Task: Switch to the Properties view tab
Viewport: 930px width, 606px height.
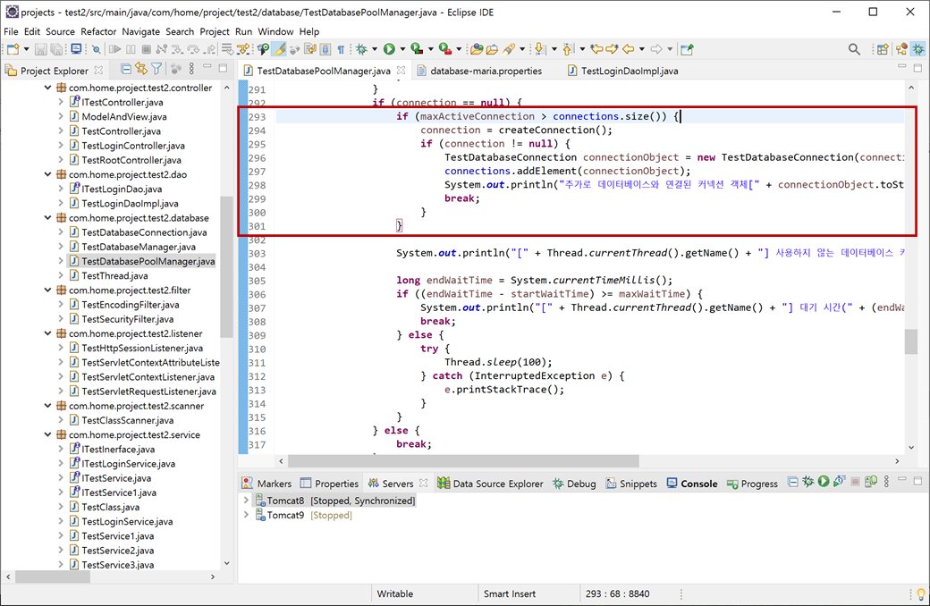Action: tap(330, 484)
